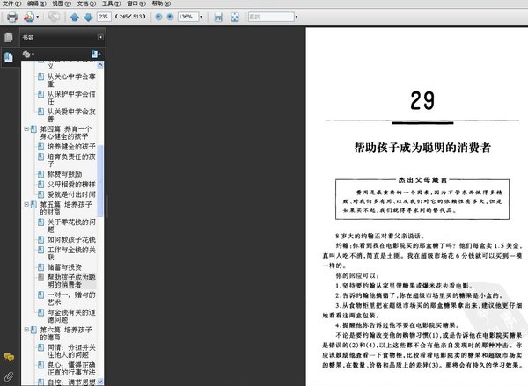This screenshot has width=528, height=386.
Task: Open the Comments panel icon in sidebar
Action: (9, 357)
